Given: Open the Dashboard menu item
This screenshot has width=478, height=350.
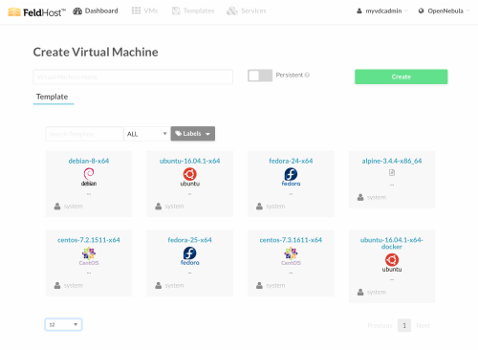Looking at the screenshot, I should point(96,11).
